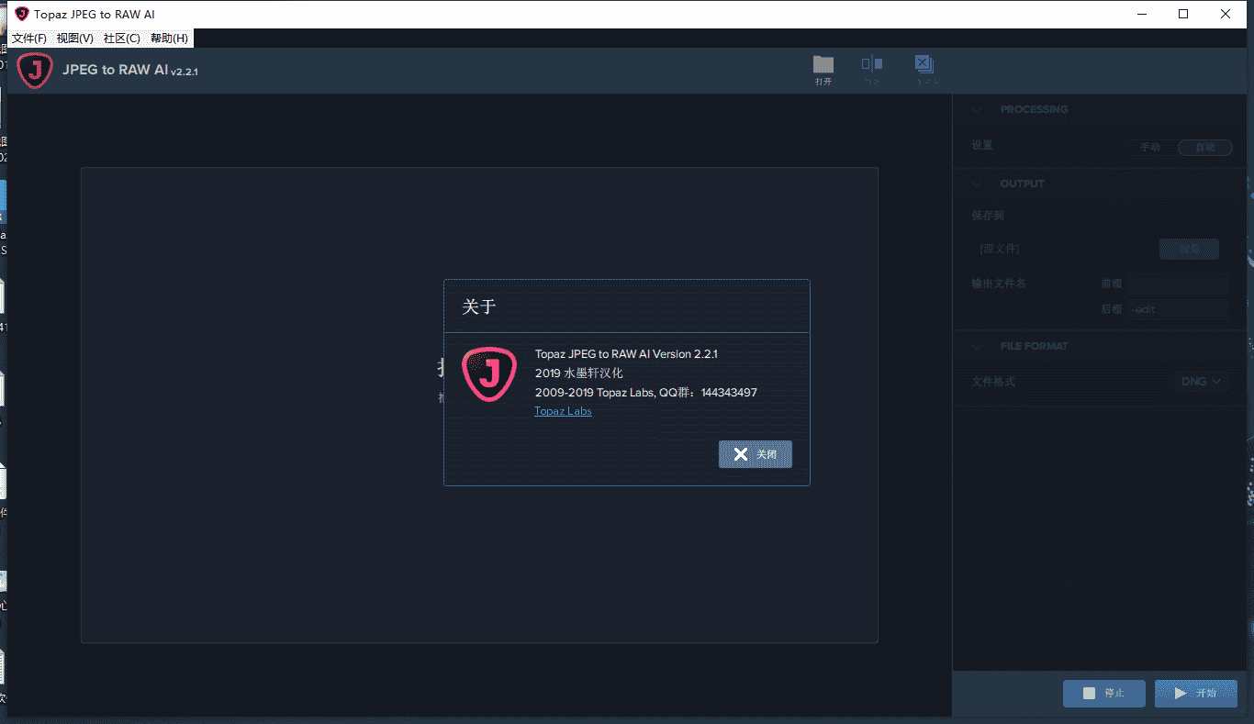Click the browse button beside [源文件]

pos(1189,249)
